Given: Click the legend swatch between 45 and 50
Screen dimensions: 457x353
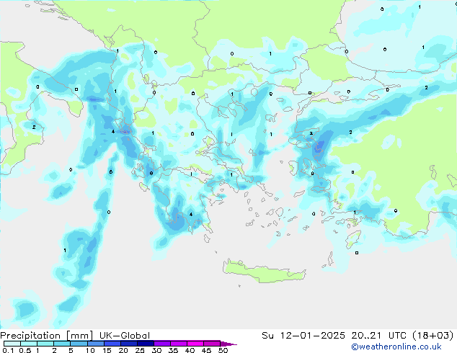Looking at the screenshot, I should tap(212, 344).
